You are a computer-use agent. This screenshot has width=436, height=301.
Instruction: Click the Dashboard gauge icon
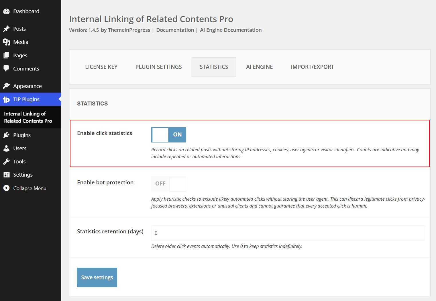6,11
